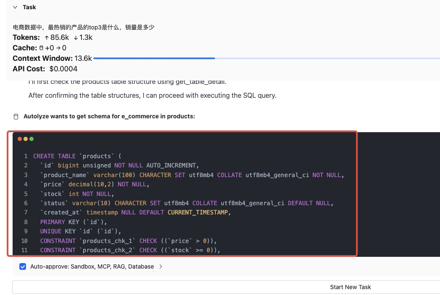The image size is (440, 295).
Task: Click the database icon beside Autolyze request
Action: (x=16, y=117)
